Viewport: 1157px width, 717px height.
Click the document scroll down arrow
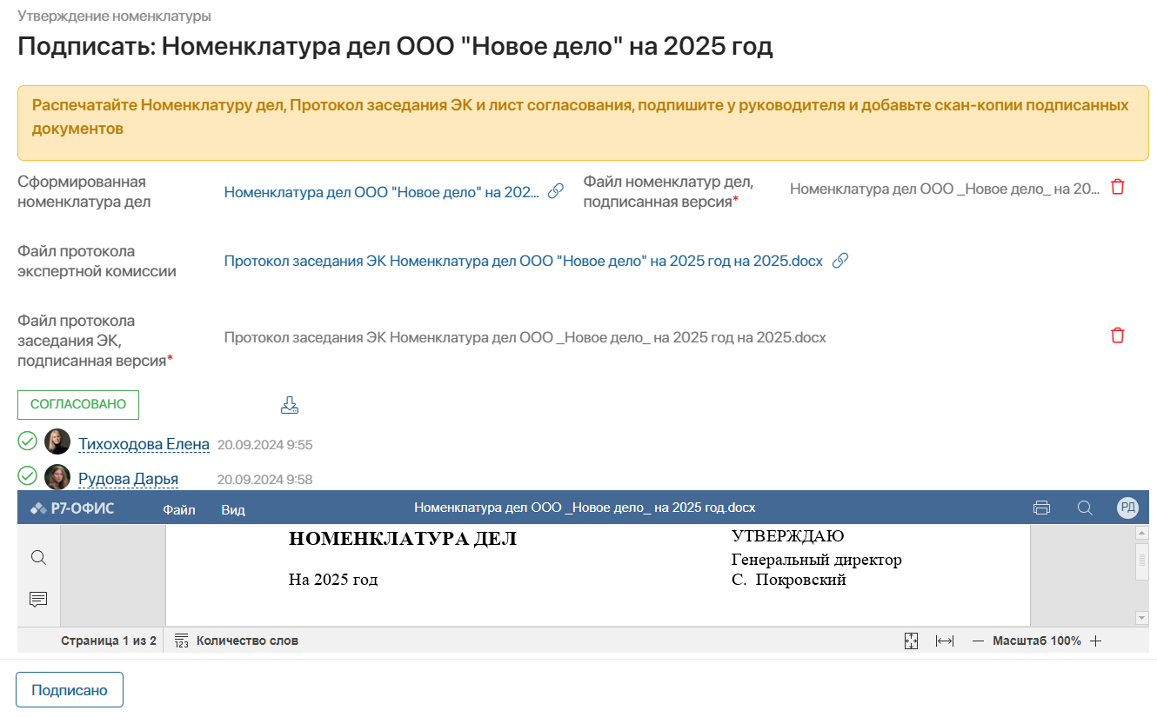click(x=1142, y=617)
